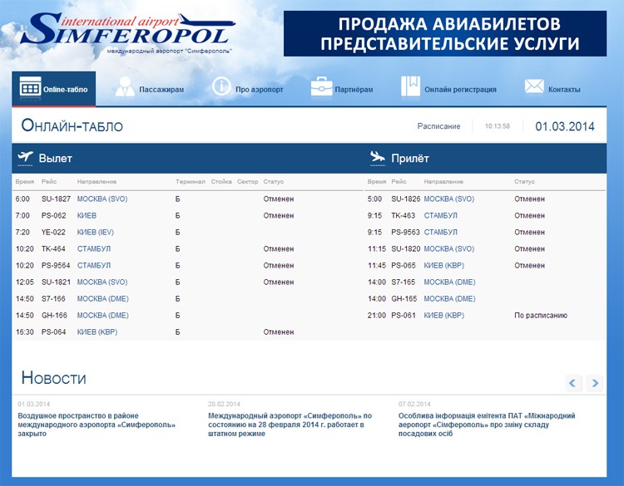Click the Пассажирам person icon
The height and width of the screenshot is (486, 624).
point(125,86)
